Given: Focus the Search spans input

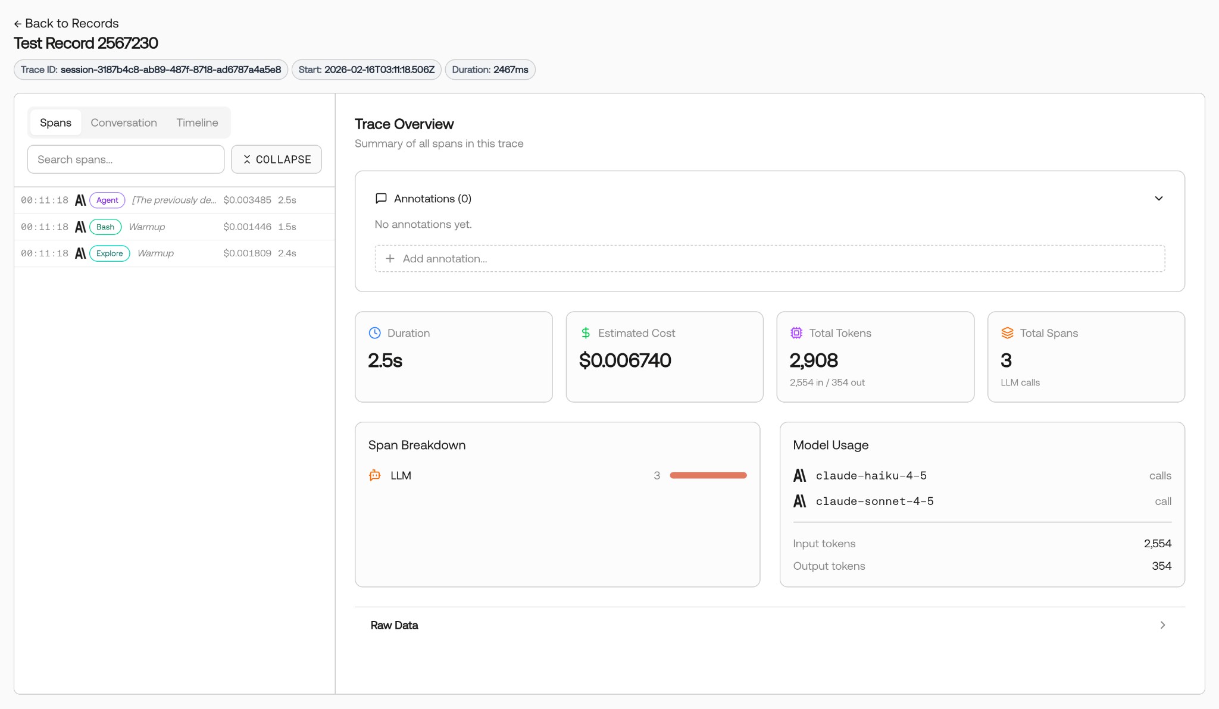Looking at the screenshot, I should click(x=126, y=159).
